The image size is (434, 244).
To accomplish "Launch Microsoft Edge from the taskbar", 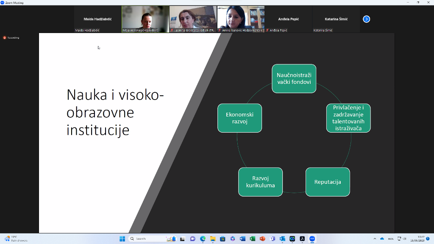I will click(x=203, y=239).
